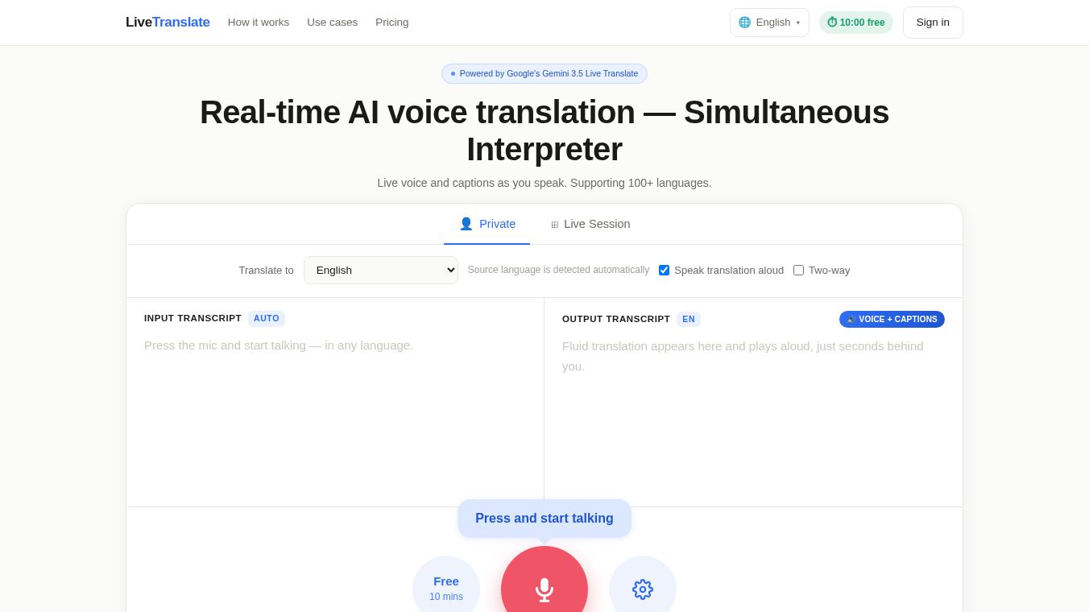Open the Use cases menu item
Image resolution: width=1089 pixels, height=612 pixels.
[332, 23]
